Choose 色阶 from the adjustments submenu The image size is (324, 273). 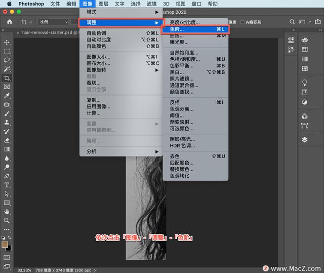[x=195, y=29]
